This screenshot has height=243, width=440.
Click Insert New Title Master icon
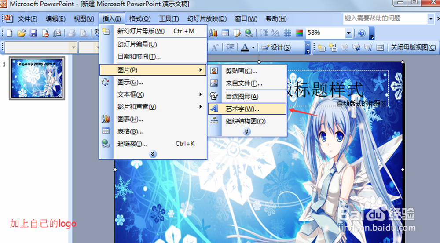click(x=333, y=47)
